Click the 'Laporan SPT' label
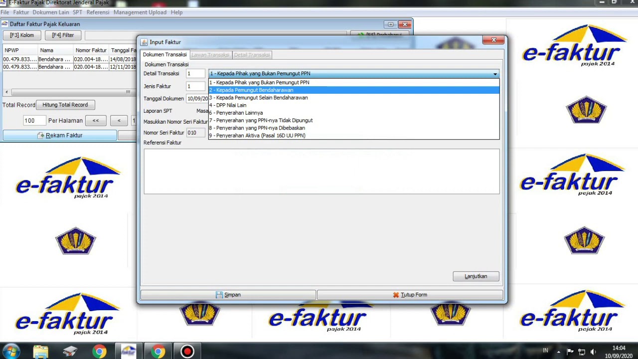 [158, 111]
